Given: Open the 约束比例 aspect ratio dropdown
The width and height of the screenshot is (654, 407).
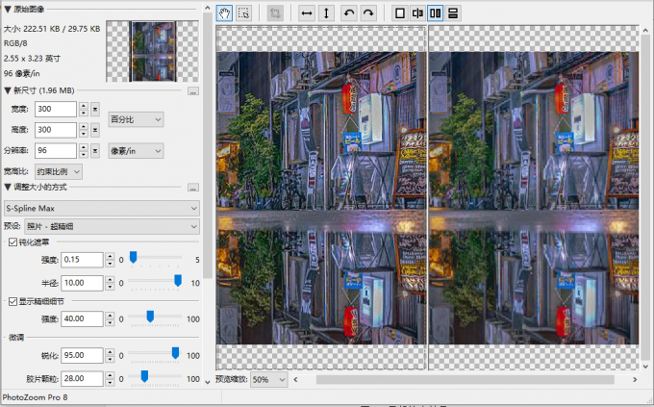Looking at the screenshot, I should (57, 171).
